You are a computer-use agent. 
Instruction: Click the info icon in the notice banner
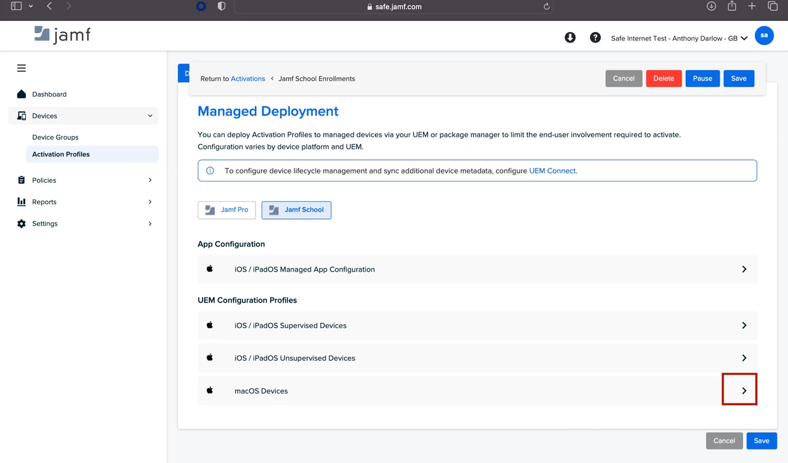210,171
